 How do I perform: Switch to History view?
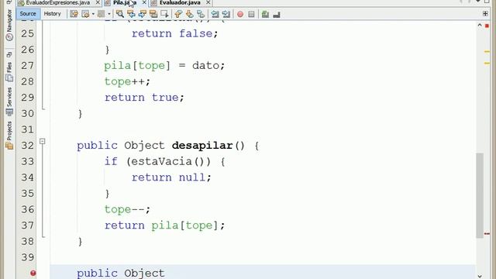click(x=52, y=14)
